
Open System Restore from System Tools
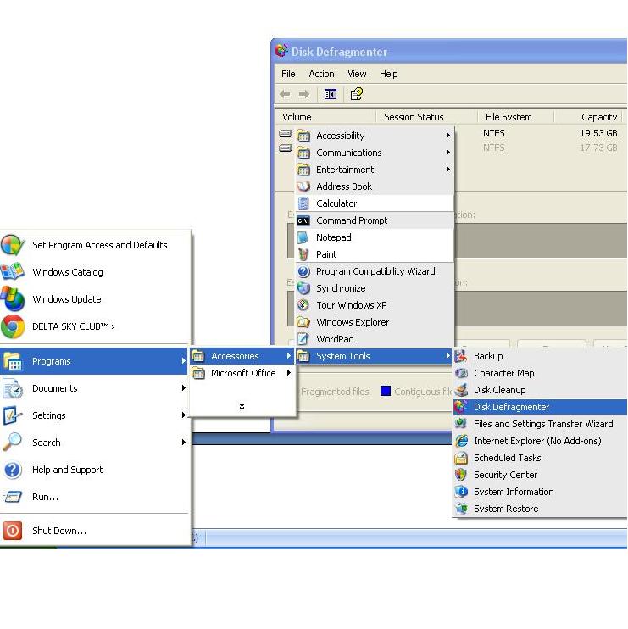[x=505, y=509]
